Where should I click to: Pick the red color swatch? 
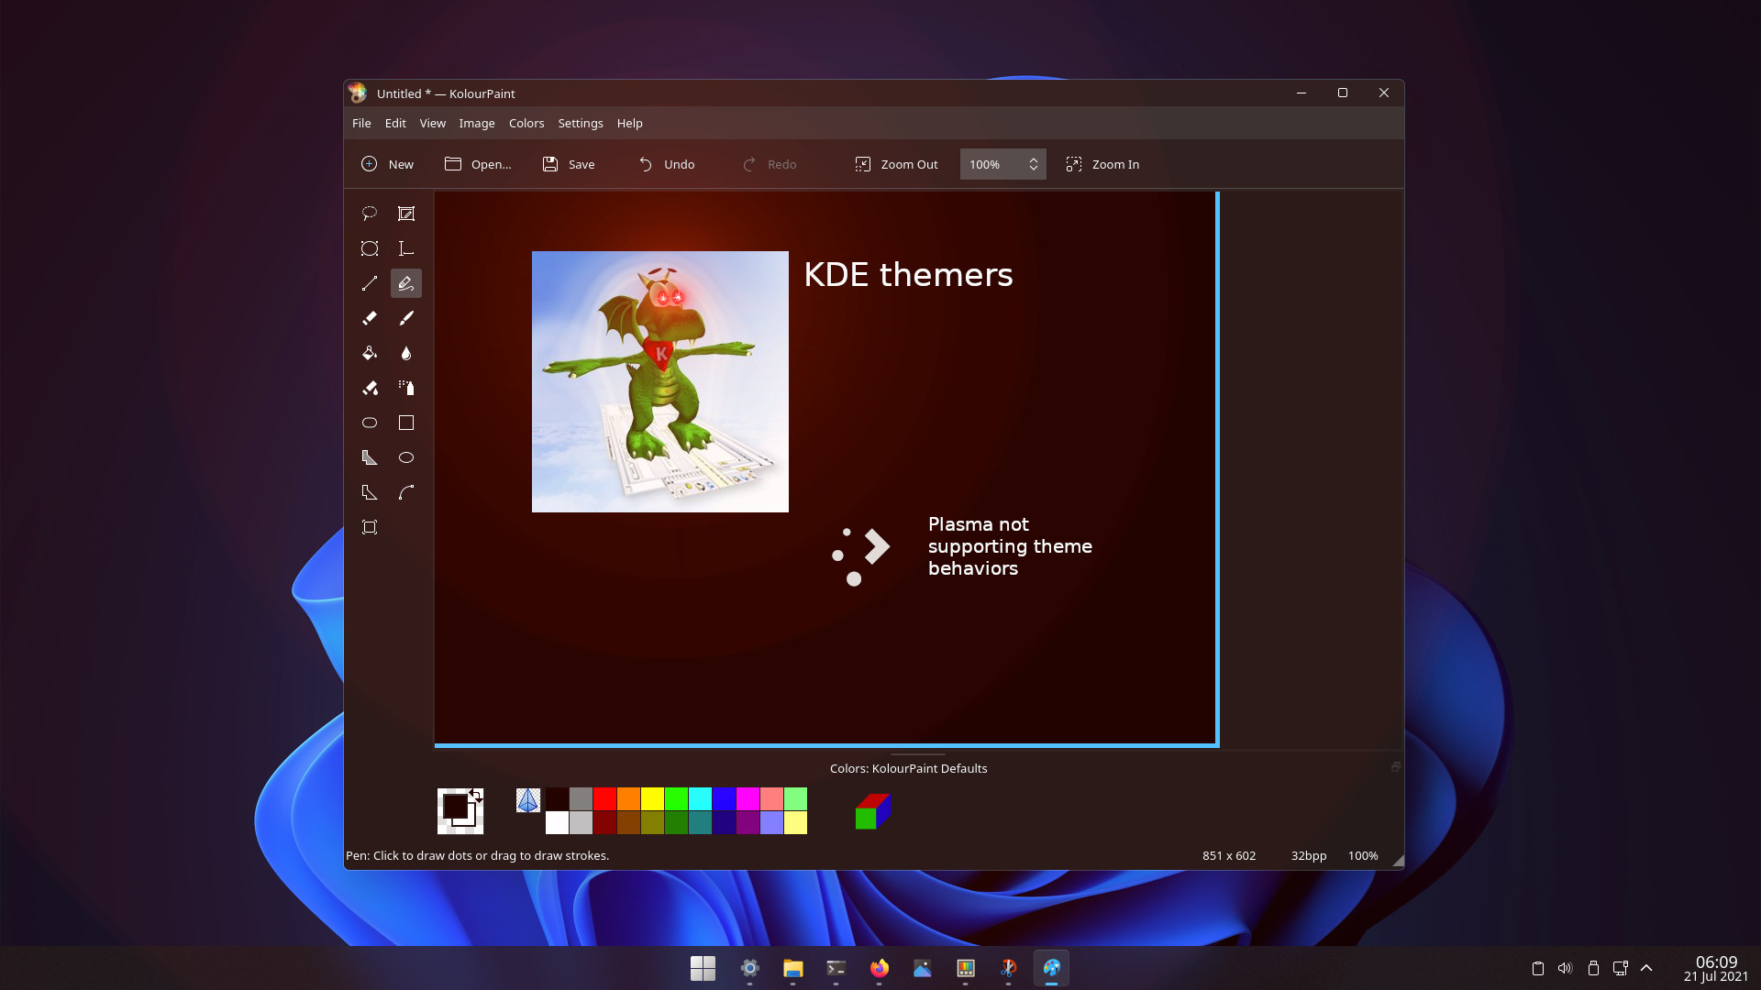click(x=604, y=799)
